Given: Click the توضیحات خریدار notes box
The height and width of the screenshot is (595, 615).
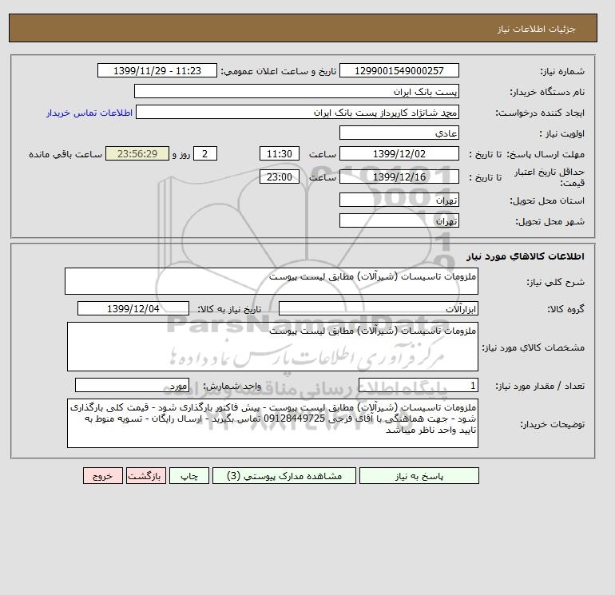Looking at the screenshot, I should 272,423.
